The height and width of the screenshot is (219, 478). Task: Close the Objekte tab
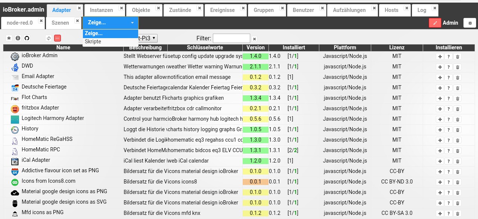pos(158,8)
